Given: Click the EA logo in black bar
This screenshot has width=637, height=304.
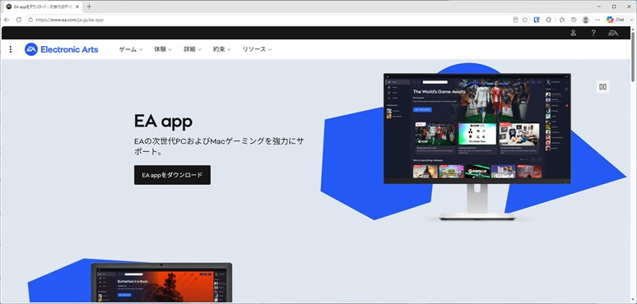Looking at the screenshot, I should pyautogui.click(x=613, y=33).
